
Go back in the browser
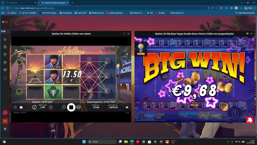coord(3,8)
